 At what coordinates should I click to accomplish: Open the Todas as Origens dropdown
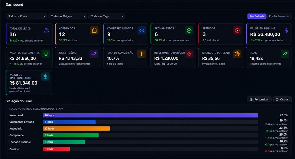[x=68, y=16]
